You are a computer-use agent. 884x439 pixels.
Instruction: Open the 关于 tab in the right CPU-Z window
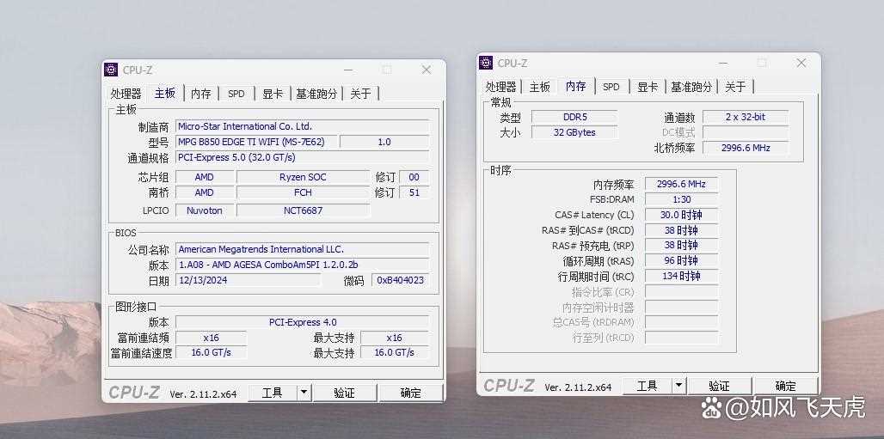pos(735,87)
